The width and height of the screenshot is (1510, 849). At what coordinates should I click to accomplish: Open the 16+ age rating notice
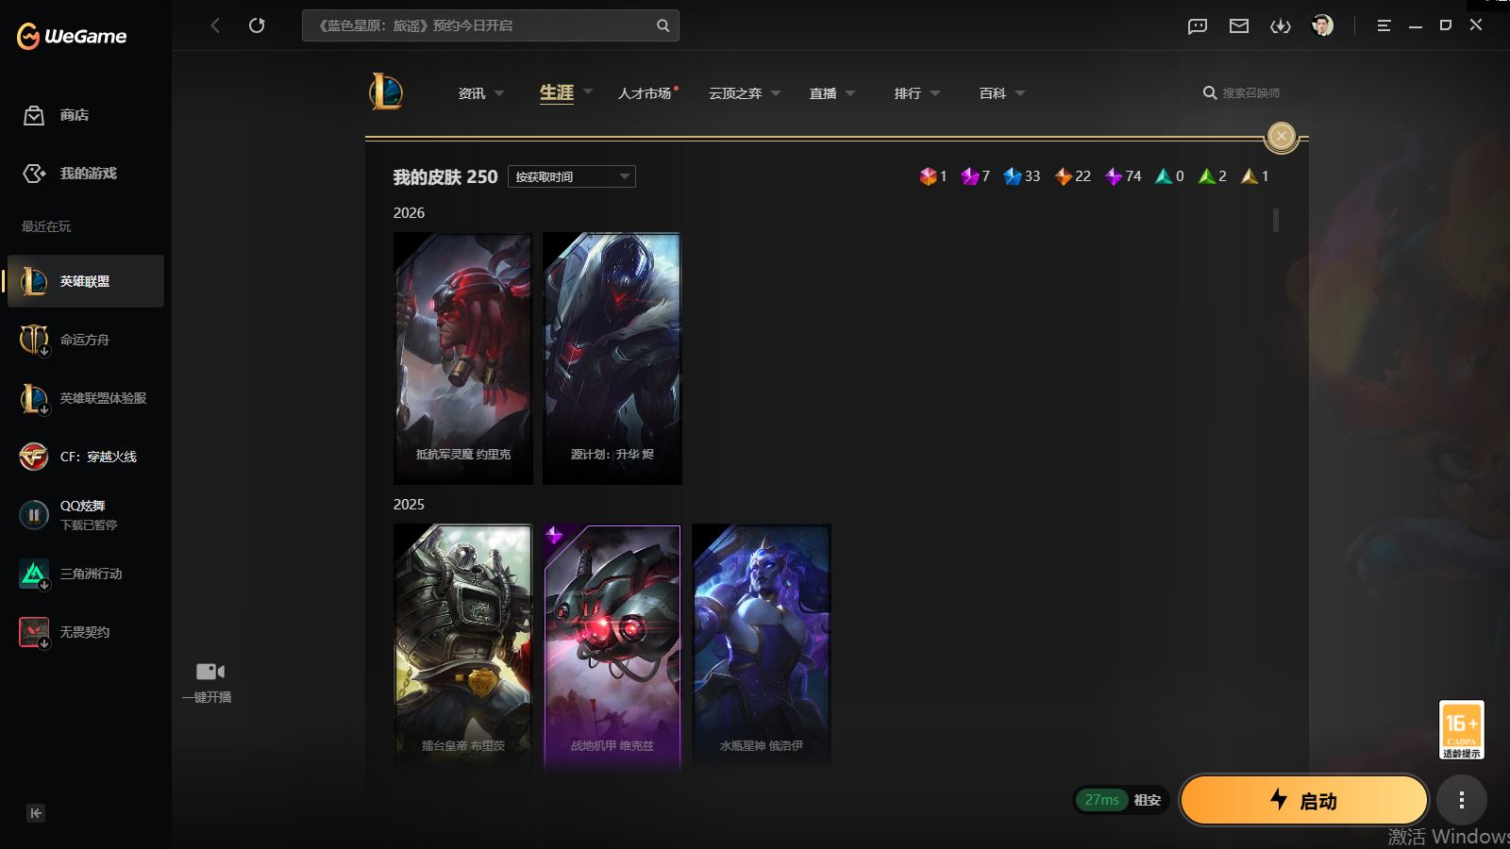pyautogui.click(x=1461, y=730)
